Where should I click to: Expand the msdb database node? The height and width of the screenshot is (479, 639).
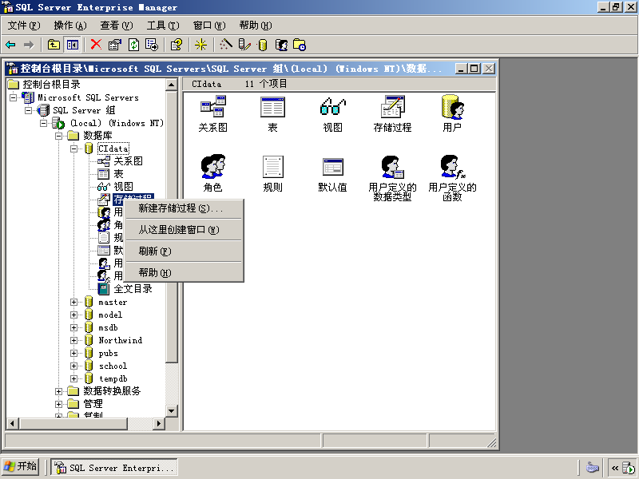[73, 328]
